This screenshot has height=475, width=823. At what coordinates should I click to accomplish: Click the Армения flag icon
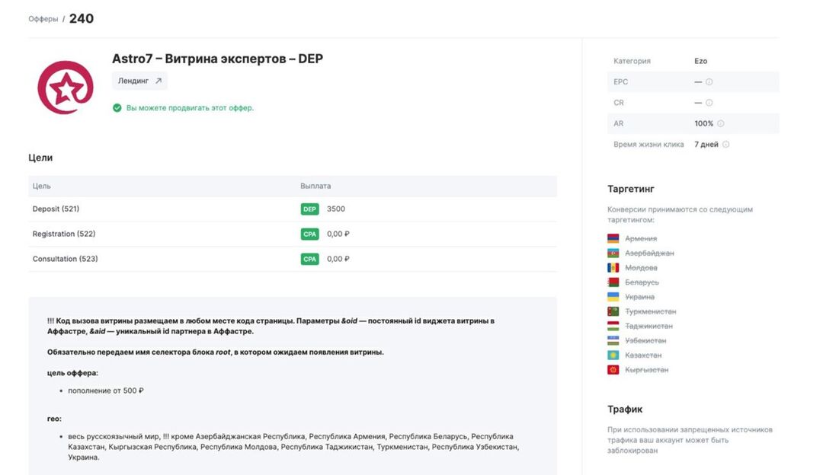pyautogui.click(x=613, y=238)
